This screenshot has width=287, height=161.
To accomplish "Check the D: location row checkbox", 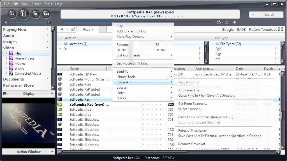I will coord(201,49).
